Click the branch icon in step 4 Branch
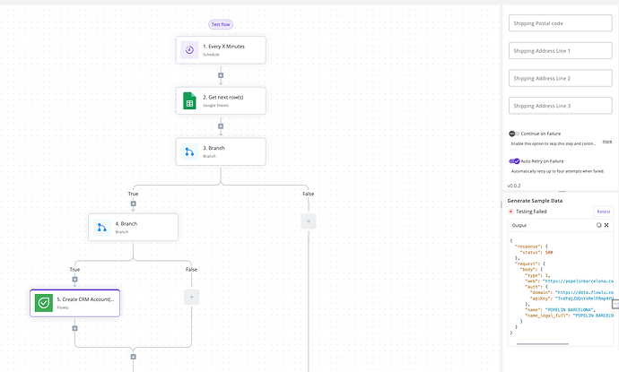619x372 pixels. (102, 228)
